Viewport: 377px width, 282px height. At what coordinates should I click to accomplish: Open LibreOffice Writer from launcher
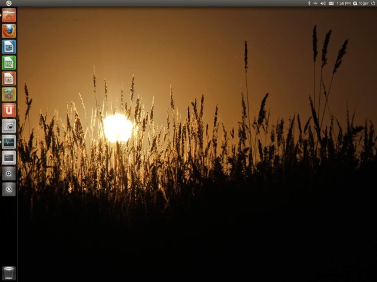[x=9, y=47]
